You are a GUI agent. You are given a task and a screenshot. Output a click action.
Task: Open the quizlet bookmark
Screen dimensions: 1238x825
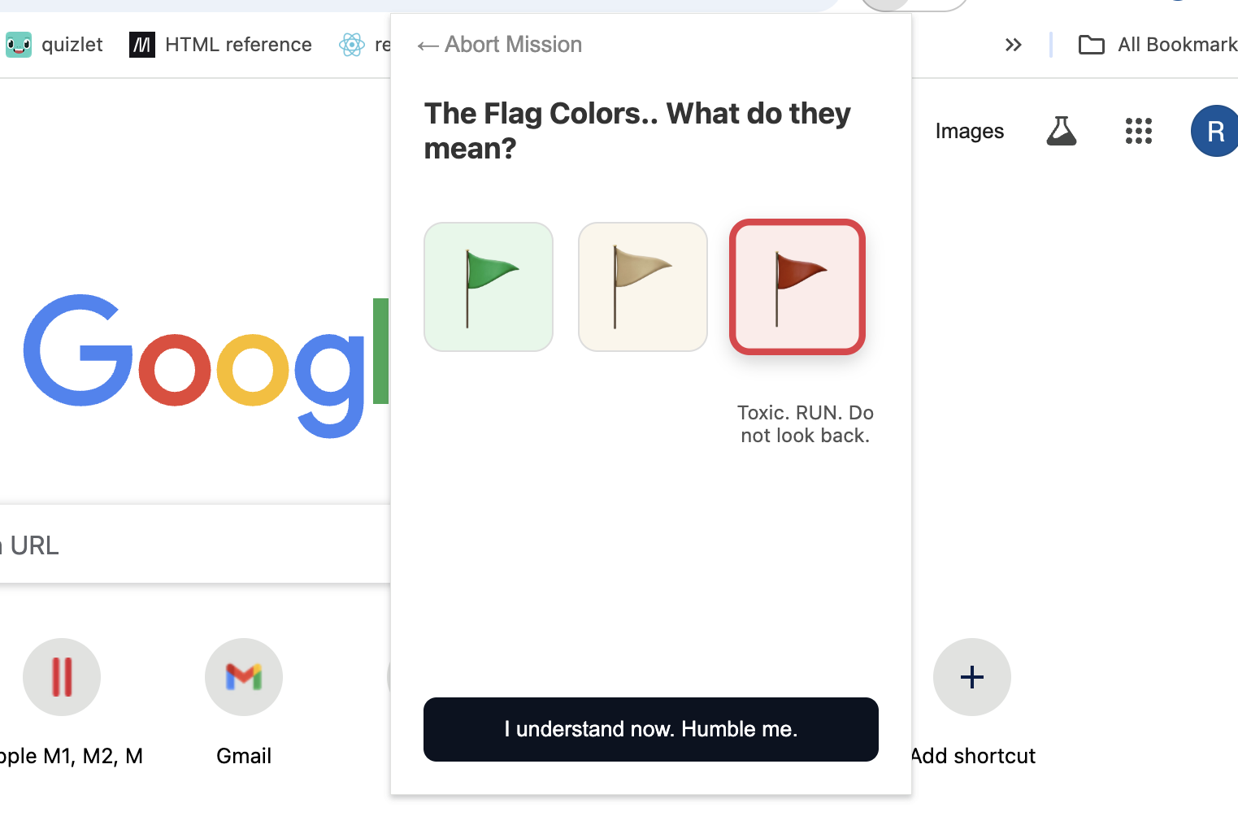pos(54,45)
